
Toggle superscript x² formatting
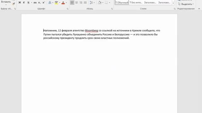point(44,3)
